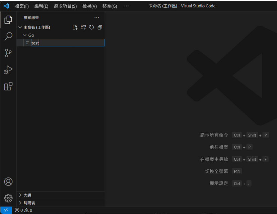Open the Run and Debug view
The width and height of the screenshot is (277, 214).
point(8,69)
